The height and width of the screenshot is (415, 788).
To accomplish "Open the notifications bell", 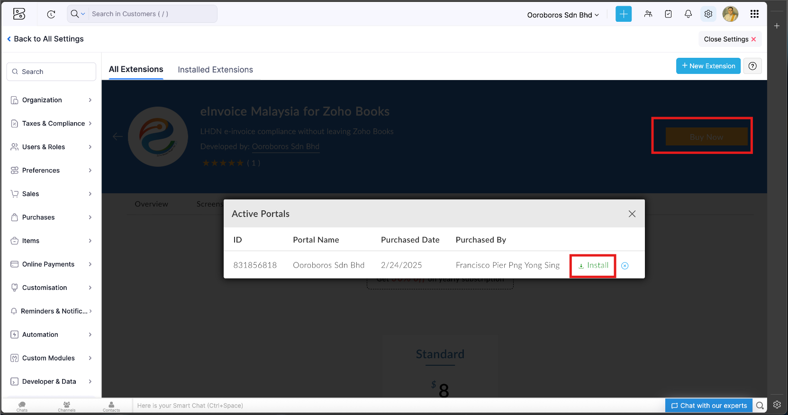I will (x=688, y=14).
